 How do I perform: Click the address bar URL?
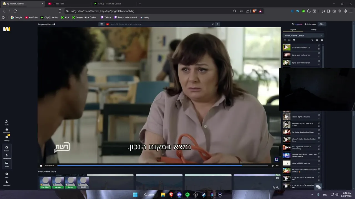(103, 11)
